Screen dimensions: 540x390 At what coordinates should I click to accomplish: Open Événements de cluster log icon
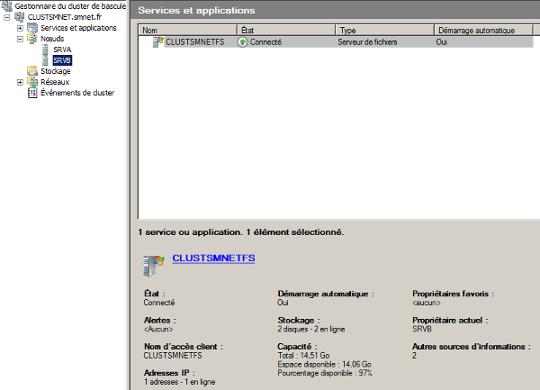33,93
